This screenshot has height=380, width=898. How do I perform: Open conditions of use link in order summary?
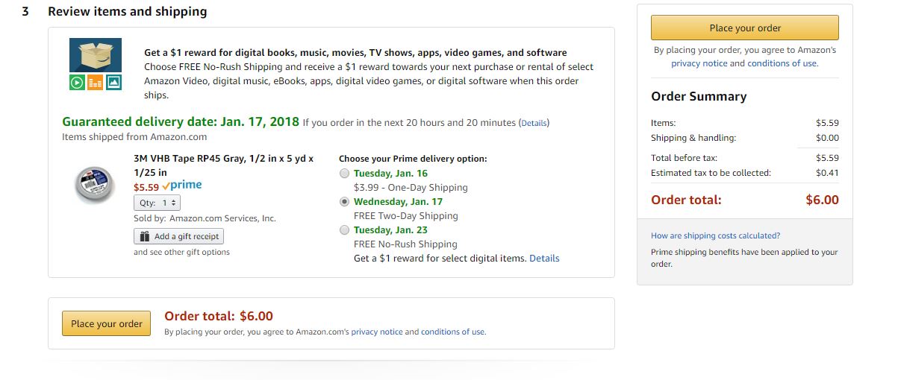click(782, 63)
